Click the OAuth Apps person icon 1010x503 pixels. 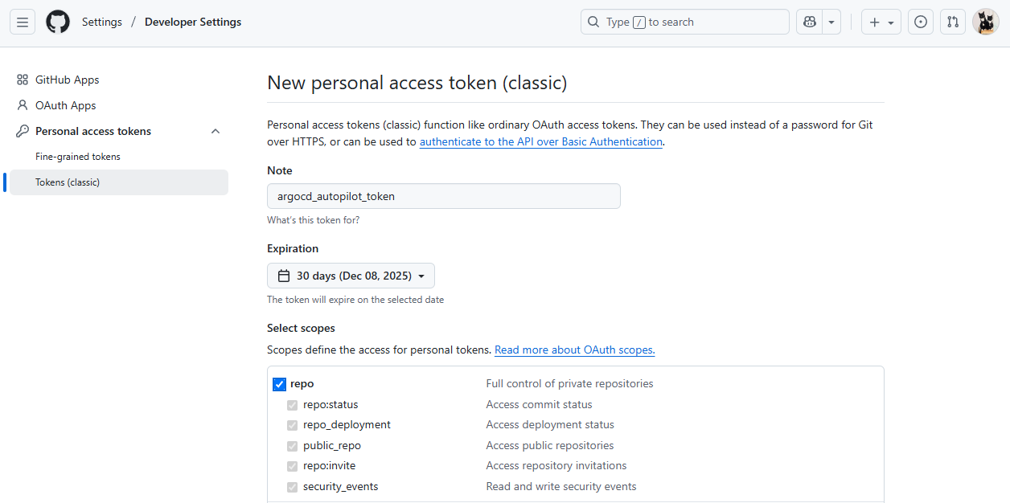(x=23, y=106)
